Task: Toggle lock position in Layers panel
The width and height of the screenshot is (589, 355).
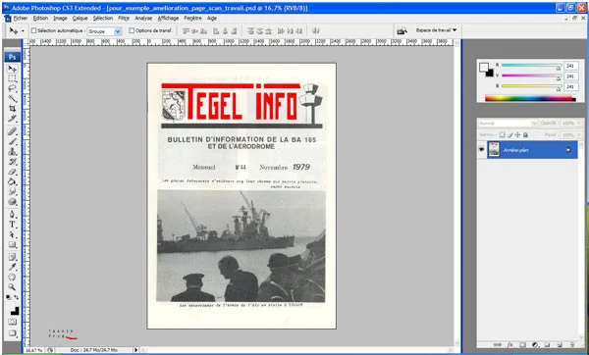Action: click(x=517, y=134)
